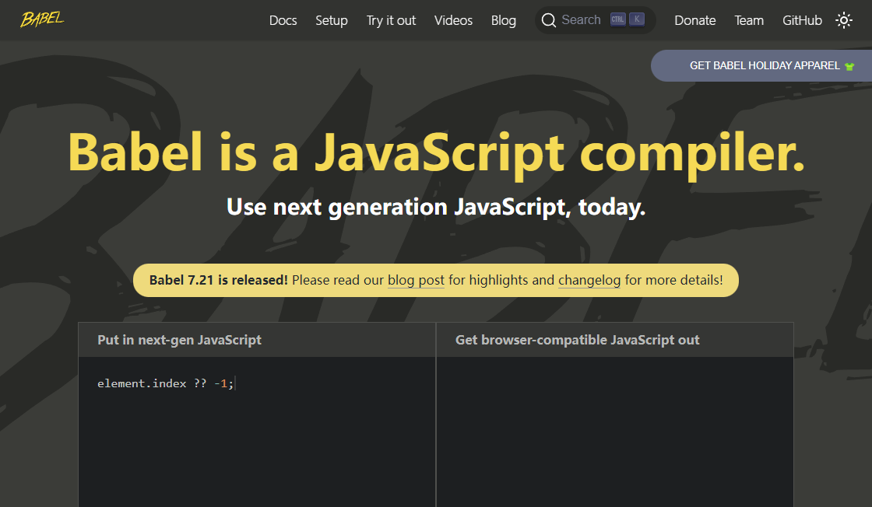Click Get Babel Holiday Apparel banner

click(763, 66)
